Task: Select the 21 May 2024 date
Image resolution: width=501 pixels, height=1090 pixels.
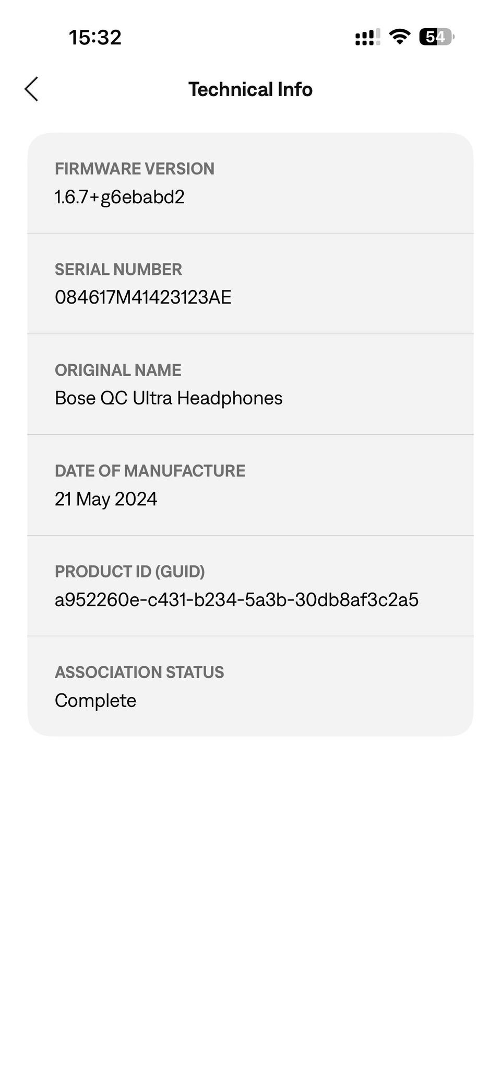Action: pos(106,499)
